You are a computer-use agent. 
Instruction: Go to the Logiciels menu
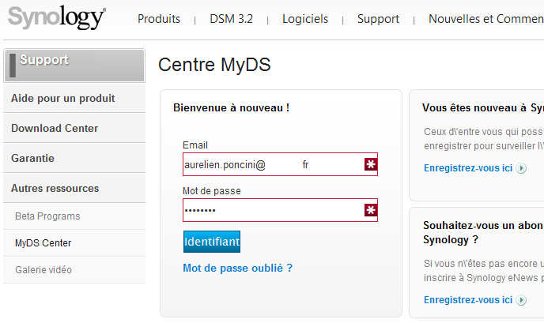pyautogui.click(x=305, y=19)
